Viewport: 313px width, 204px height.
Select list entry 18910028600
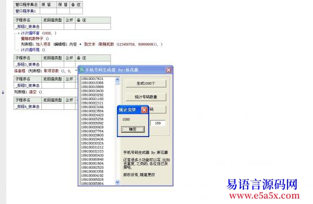pyautogui.click(x=92, y=135)
